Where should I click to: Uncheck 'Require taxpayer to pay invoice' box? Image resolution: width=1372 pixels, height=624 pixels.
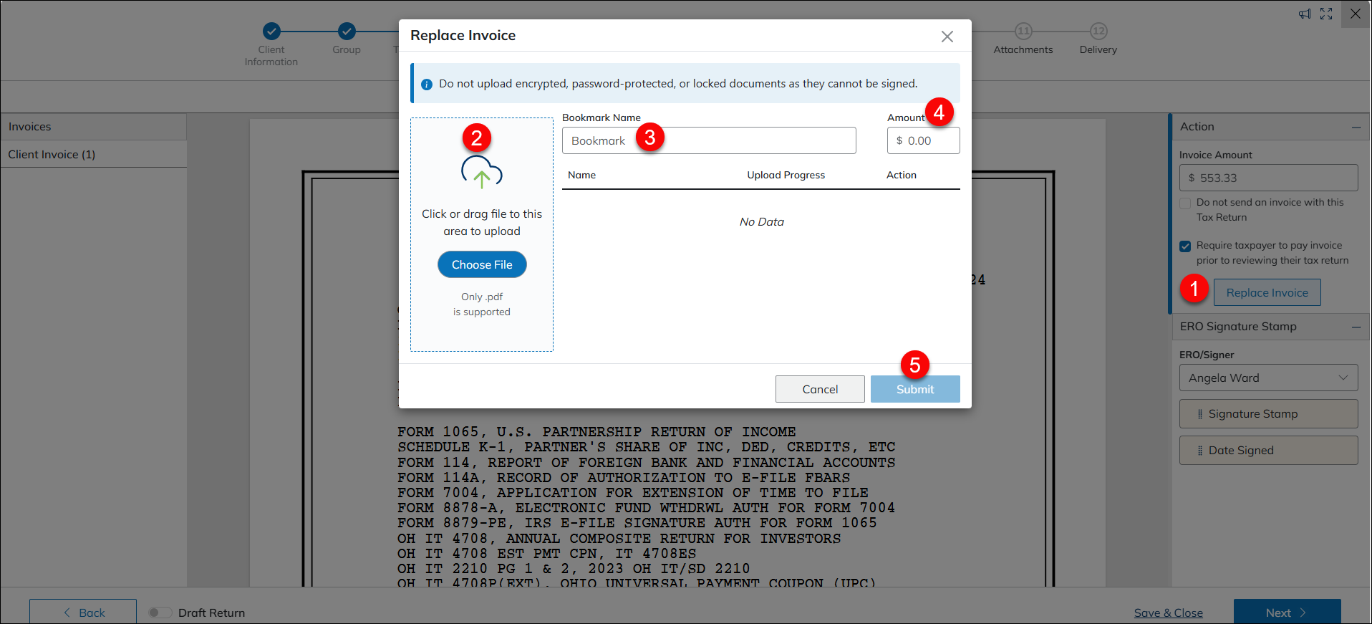pyautogui.click(x=1185, y=246)
